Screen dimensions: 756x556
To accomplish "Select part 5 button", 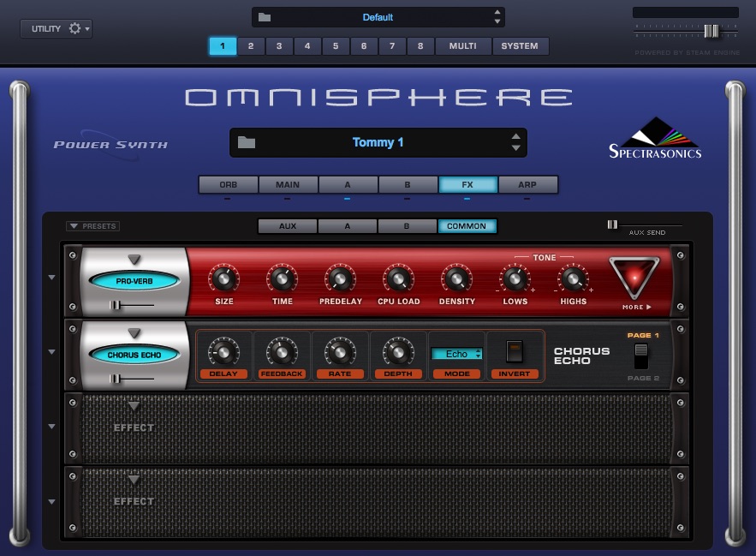I will tap(336, 46).
